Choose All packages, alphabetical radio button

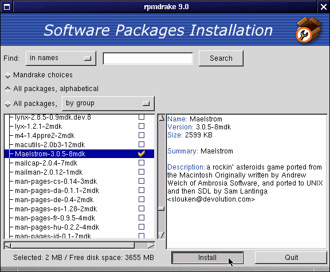[8, 89]
